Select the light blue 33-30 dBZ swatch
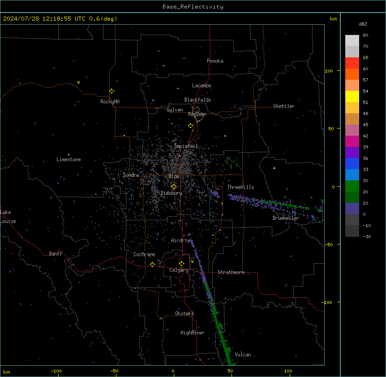The width and height of the screenshot is (386, 377). (x=352, y=175)
